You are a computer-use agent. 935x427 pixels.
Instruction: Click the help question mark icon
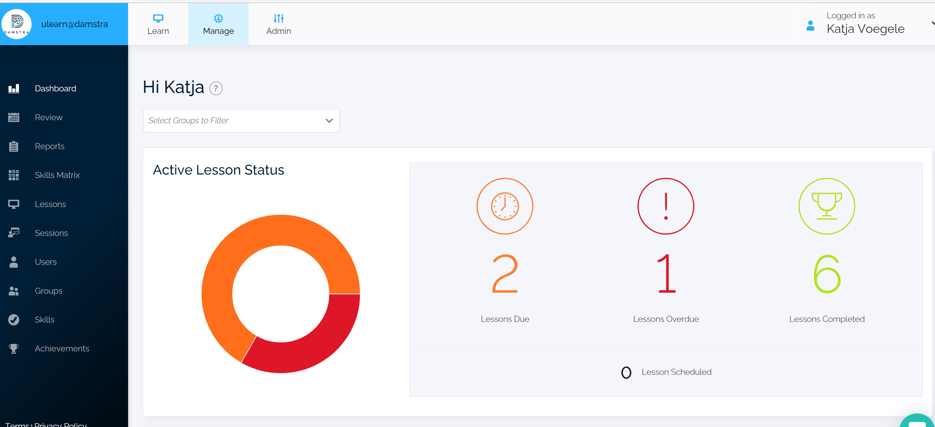point(216,88)
